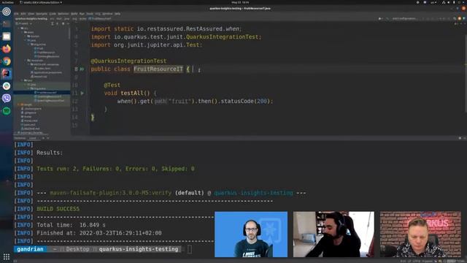
Task: Click the search everywhere magnifier icon
Action: 455,18
